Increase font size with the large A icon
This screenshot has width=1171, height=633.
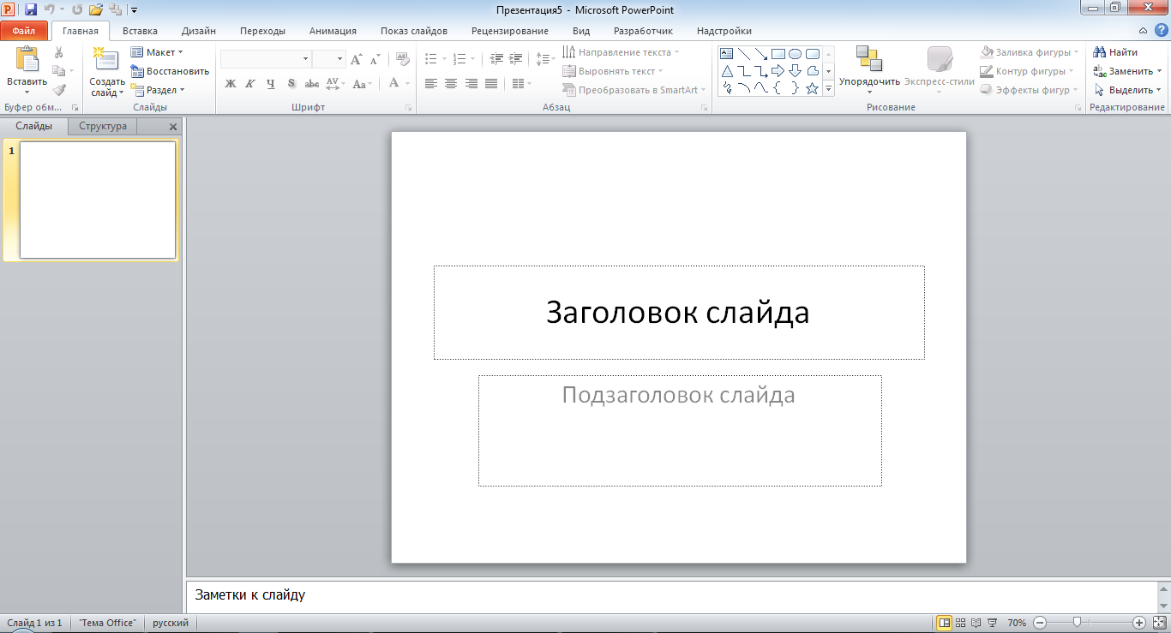[357, 59]
